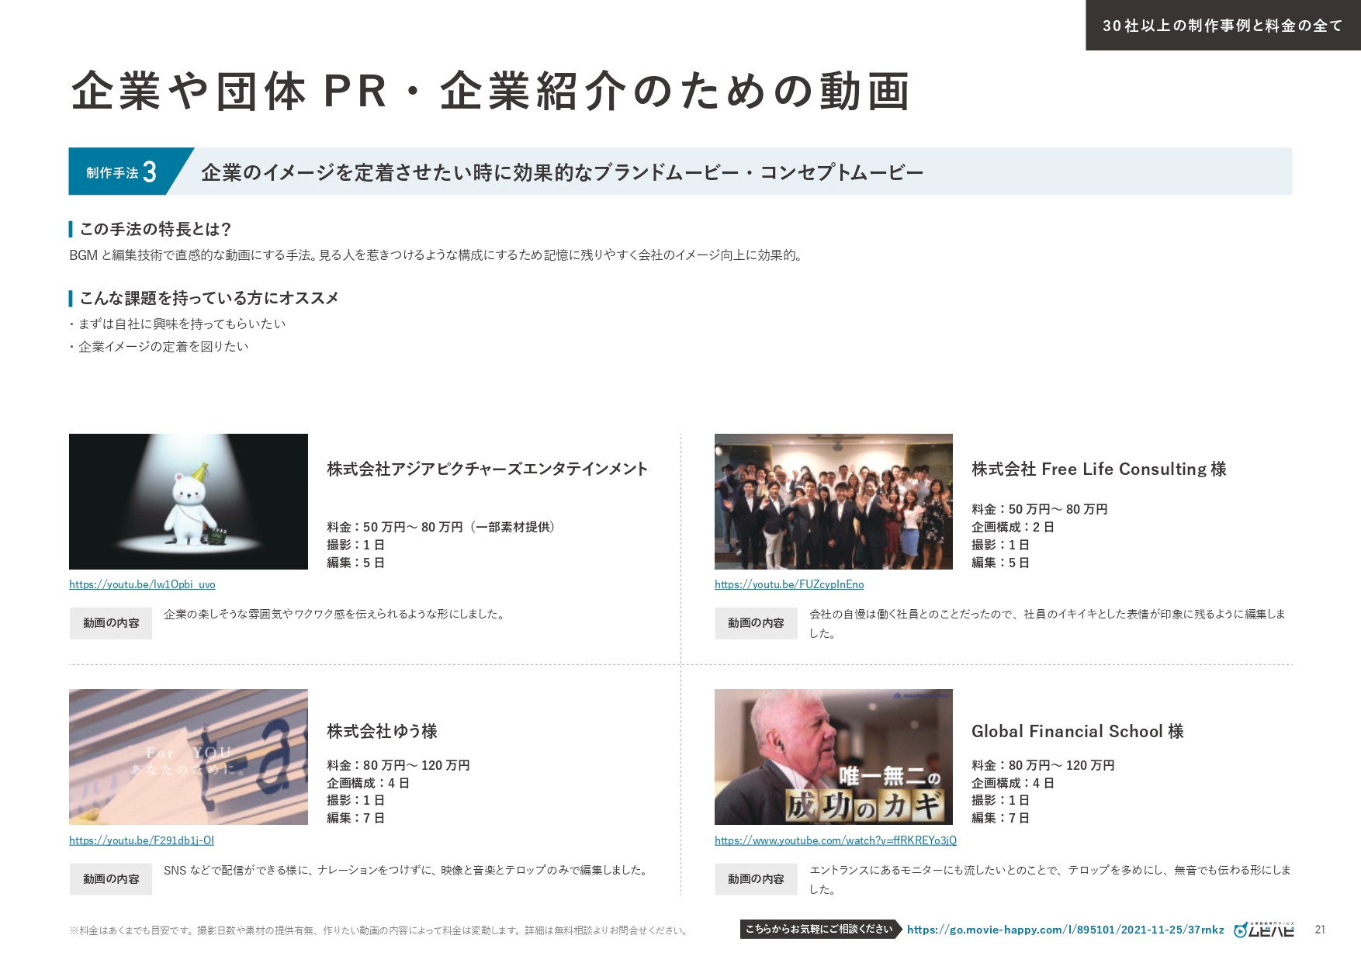
Task: Click the circular play icon in the footer logo
Action: tap(1240, 931)
